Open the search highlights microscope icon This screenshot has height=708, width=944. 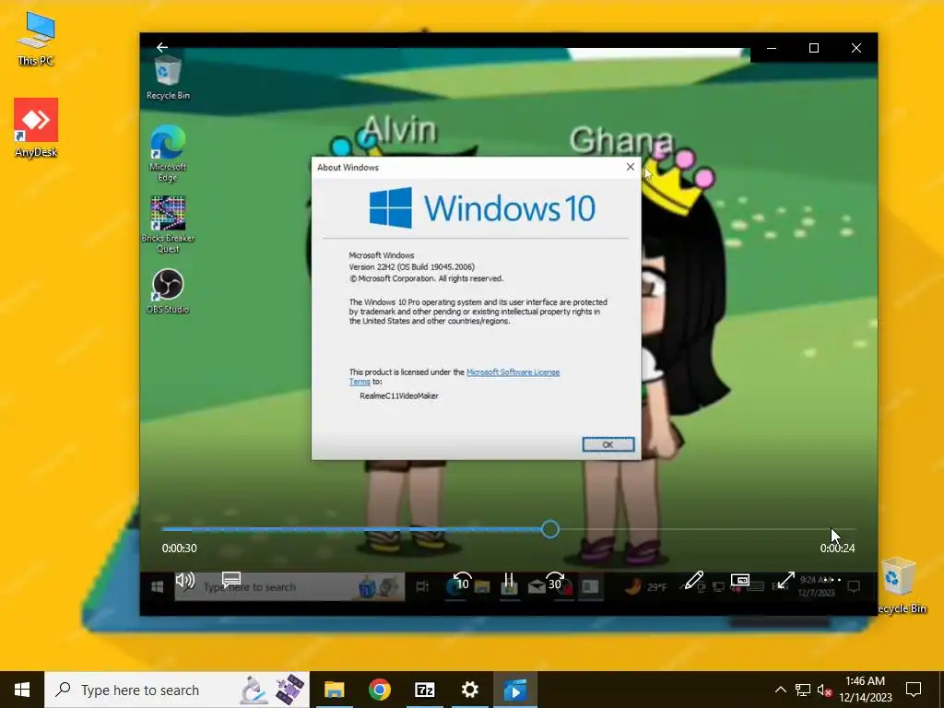coord(254,690)
